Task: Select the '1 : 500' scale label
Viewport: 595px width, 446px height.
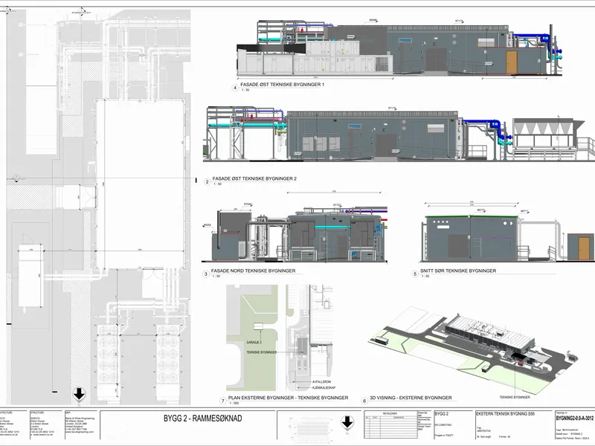Action: point(234,404)
